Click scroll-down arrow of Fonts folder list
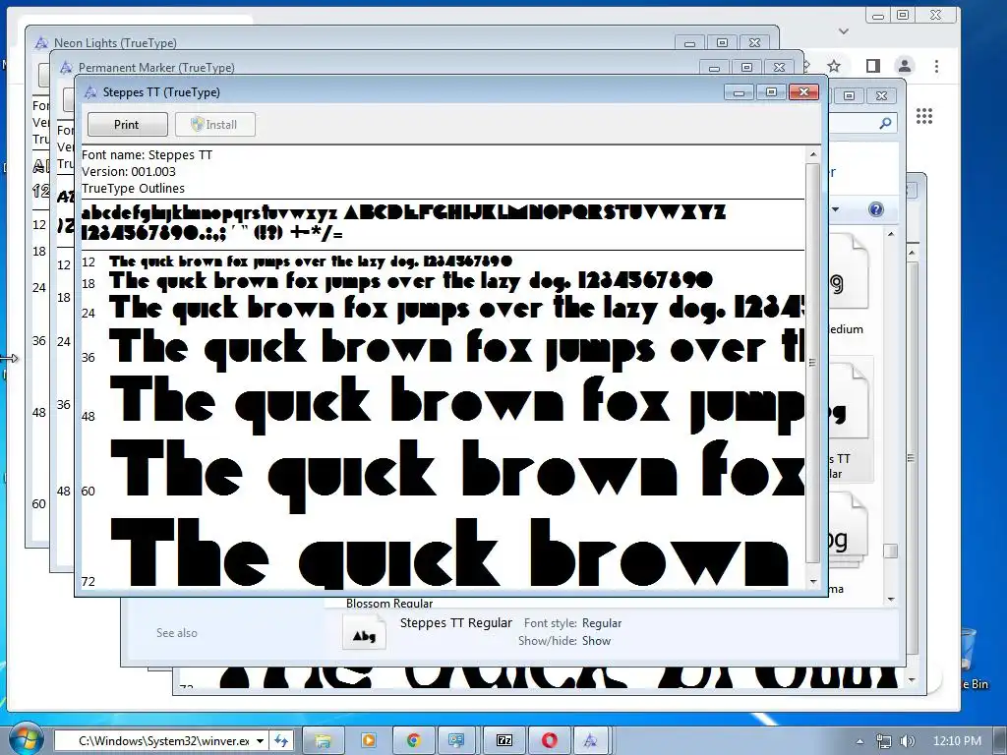This screenshot has height=755, width=1007. click(891, 599)
